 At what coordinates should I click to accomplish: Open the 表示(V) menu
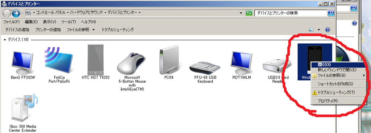pos(49,22)
